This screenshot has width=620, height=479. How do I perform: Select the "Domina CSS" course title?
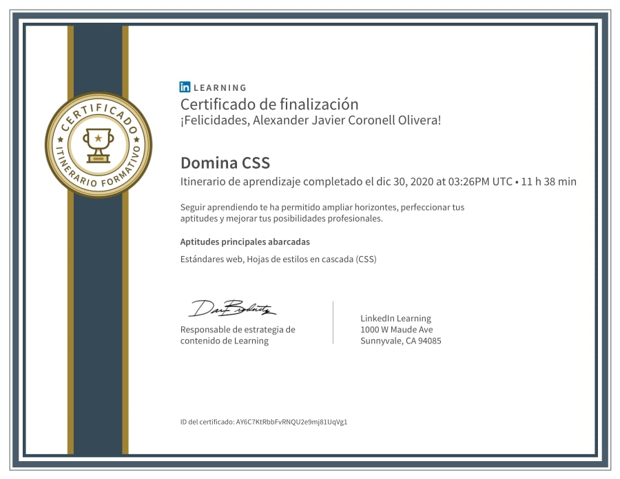(225, 163)
